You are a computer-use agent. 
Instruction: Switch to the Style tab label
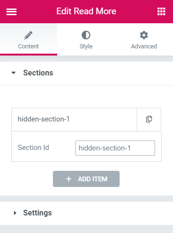point(86,47)
